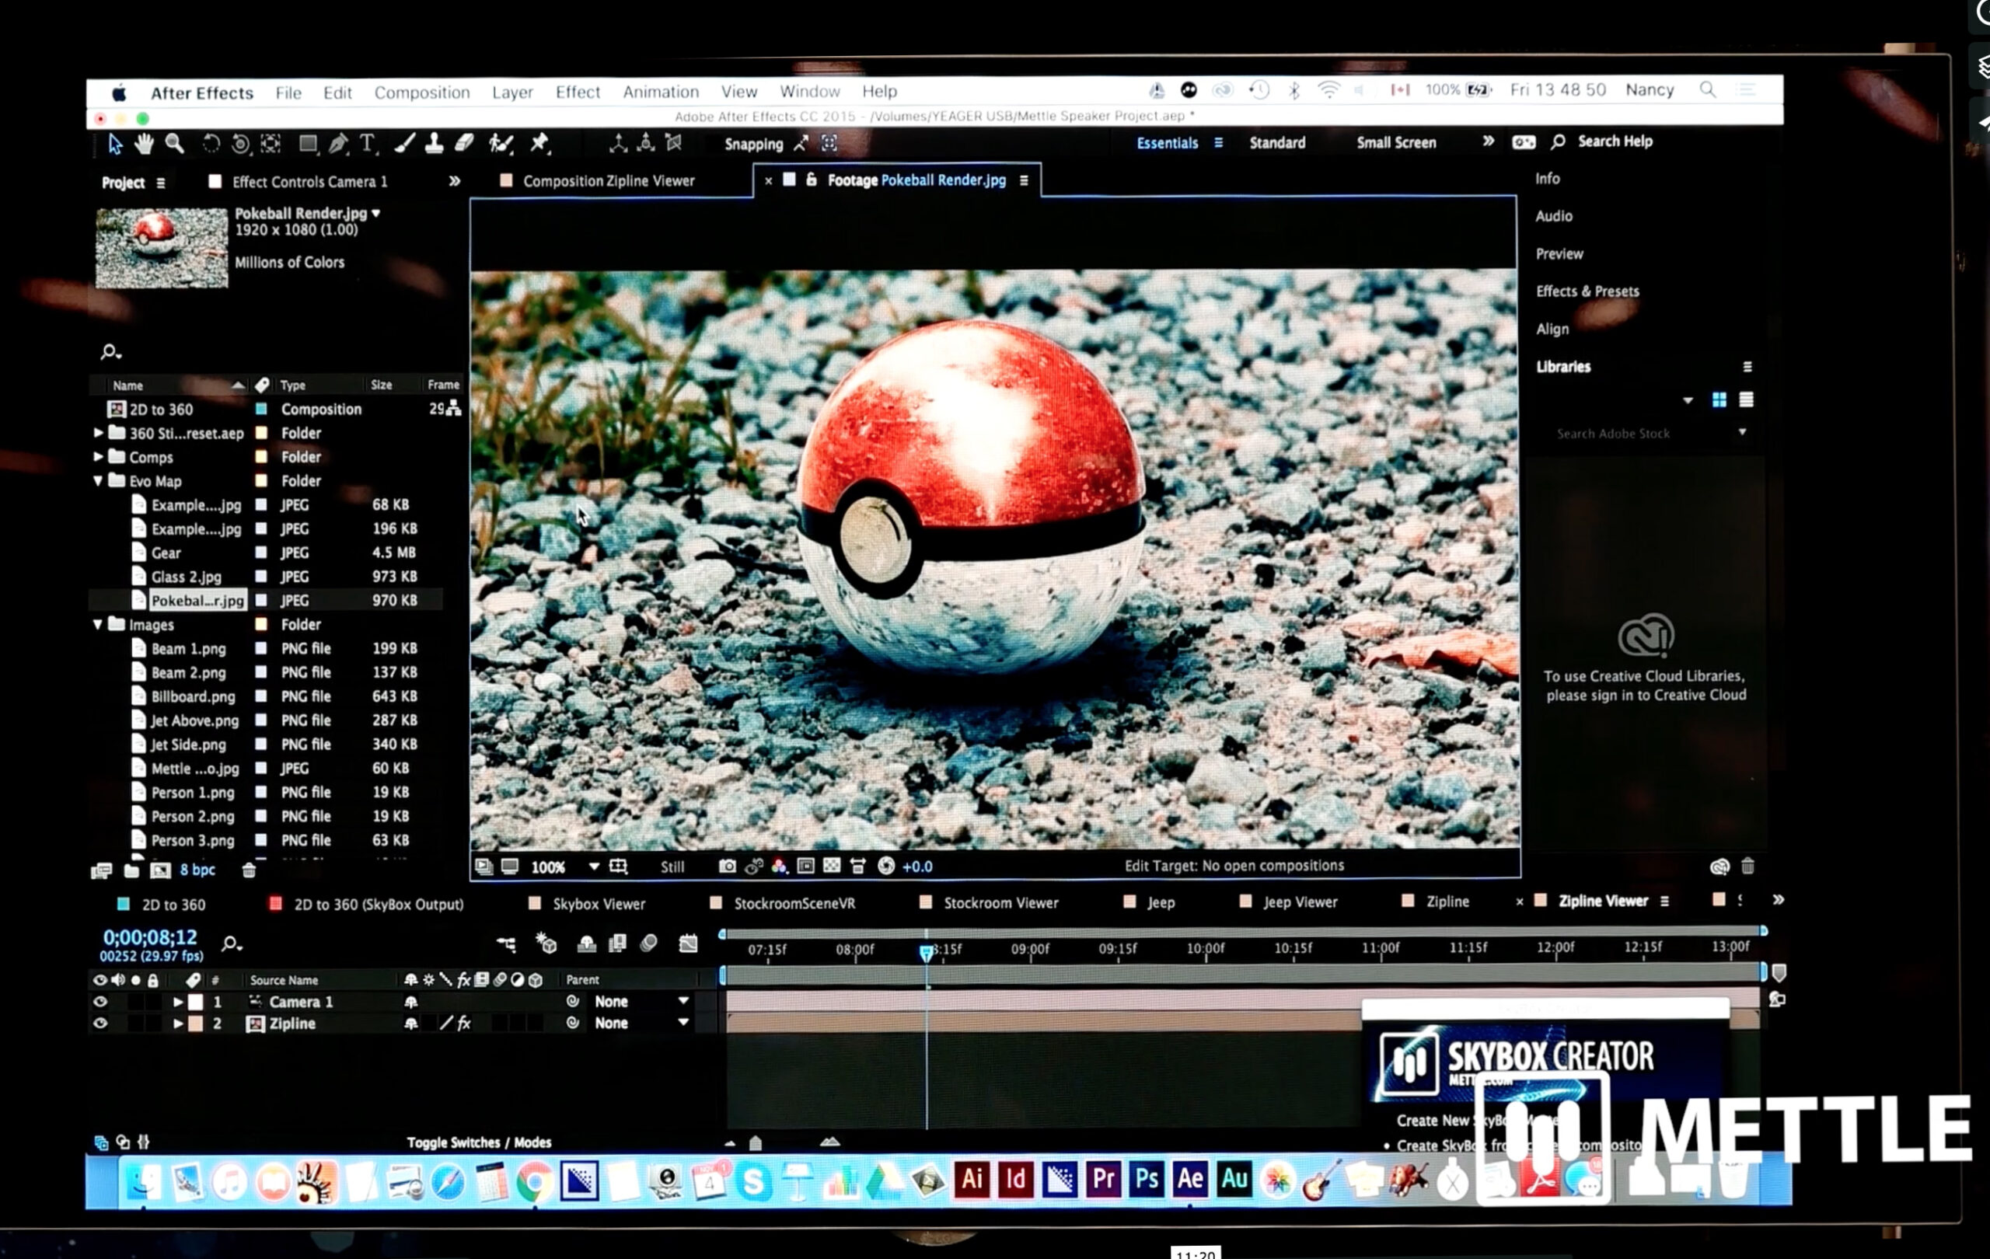This screenshot has width=1990, height=1259.
Task: Toggle the Snapping option
Action: (753, 144)
